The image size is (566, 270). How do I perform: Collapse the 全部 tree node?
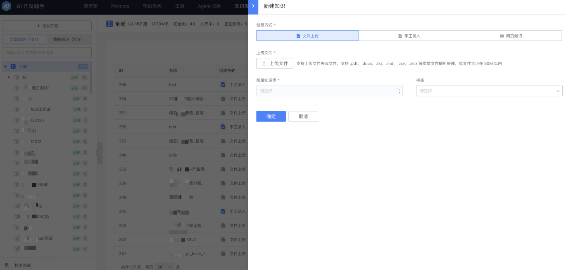pyautogui.click(x=5, y=66)
